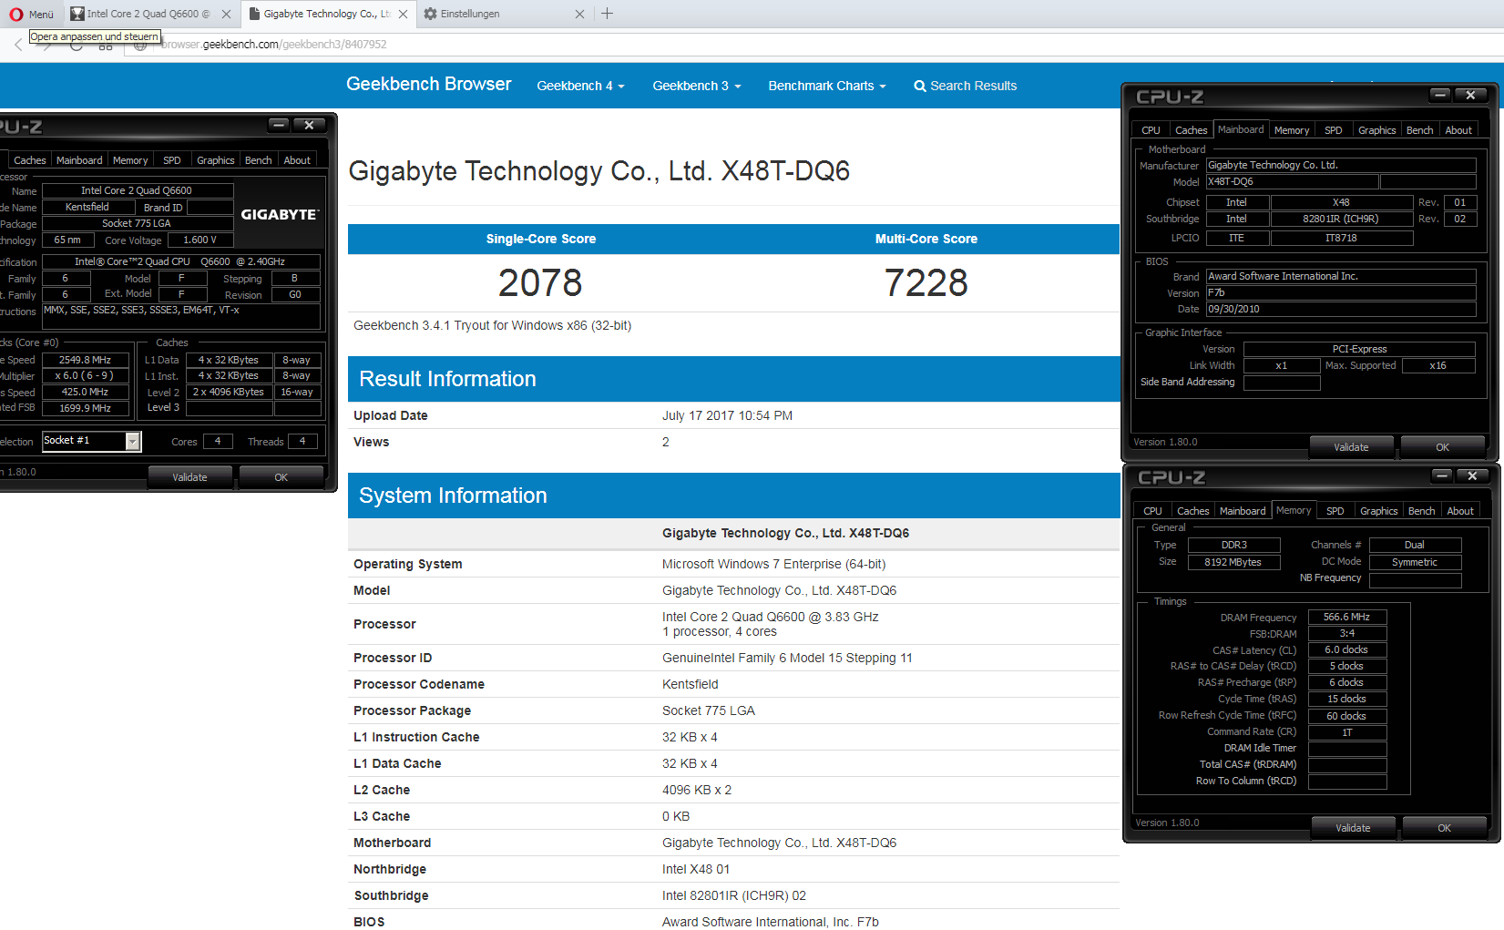The width and height of the screenshot is (1504, 930).
Task: Click Validate in top-right CPU-Z Mainboard window
Action: pyautogui.click(x=1351, y=447)
